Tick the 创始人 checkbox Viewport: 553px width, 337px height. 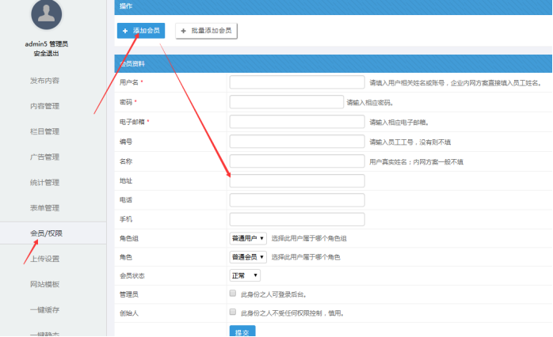coord(232,312)
